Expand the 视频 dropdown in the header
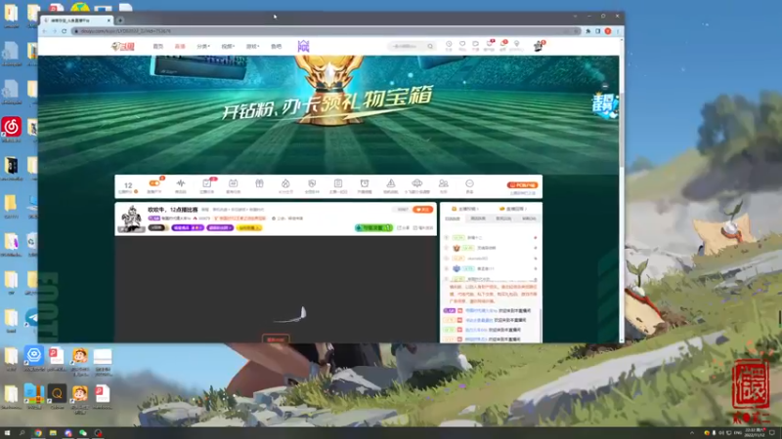 pyautogui.click(x=228, y=46)
